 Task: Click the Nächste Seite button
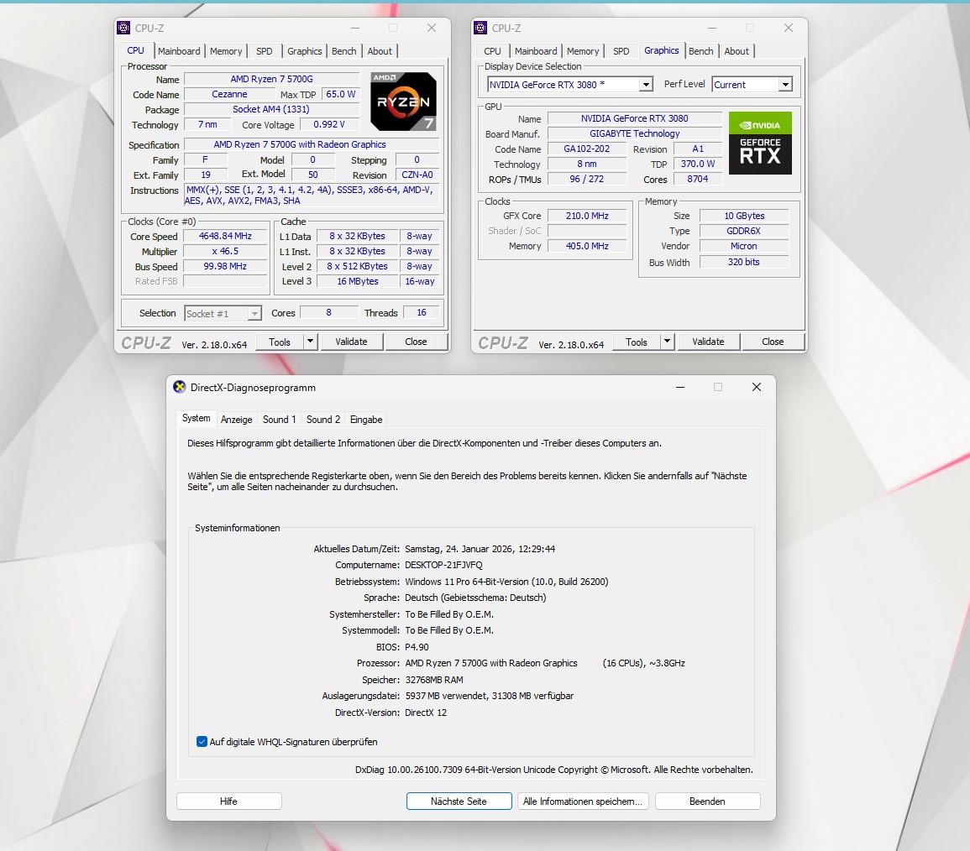459,801
